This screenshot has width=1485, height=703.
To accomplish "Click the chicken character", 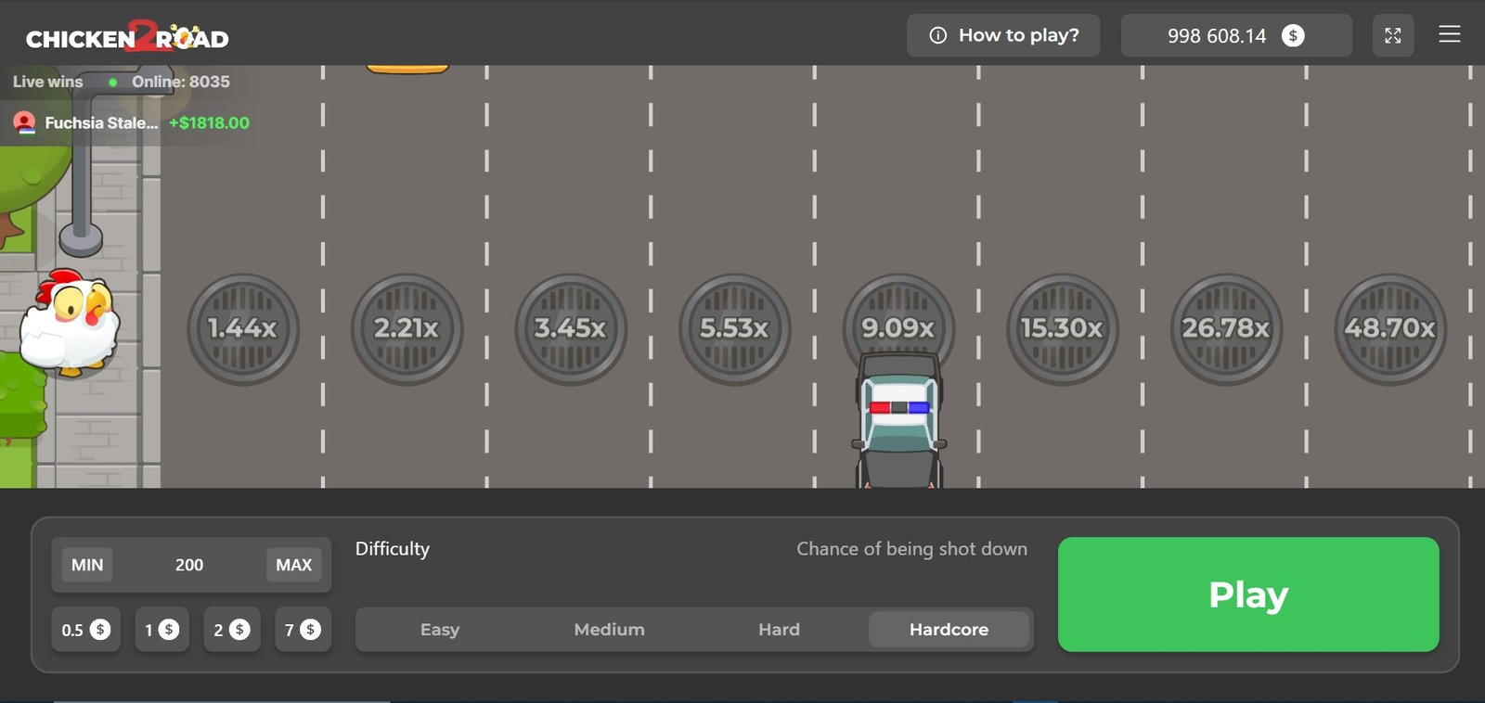I will (x=71, y=323).
